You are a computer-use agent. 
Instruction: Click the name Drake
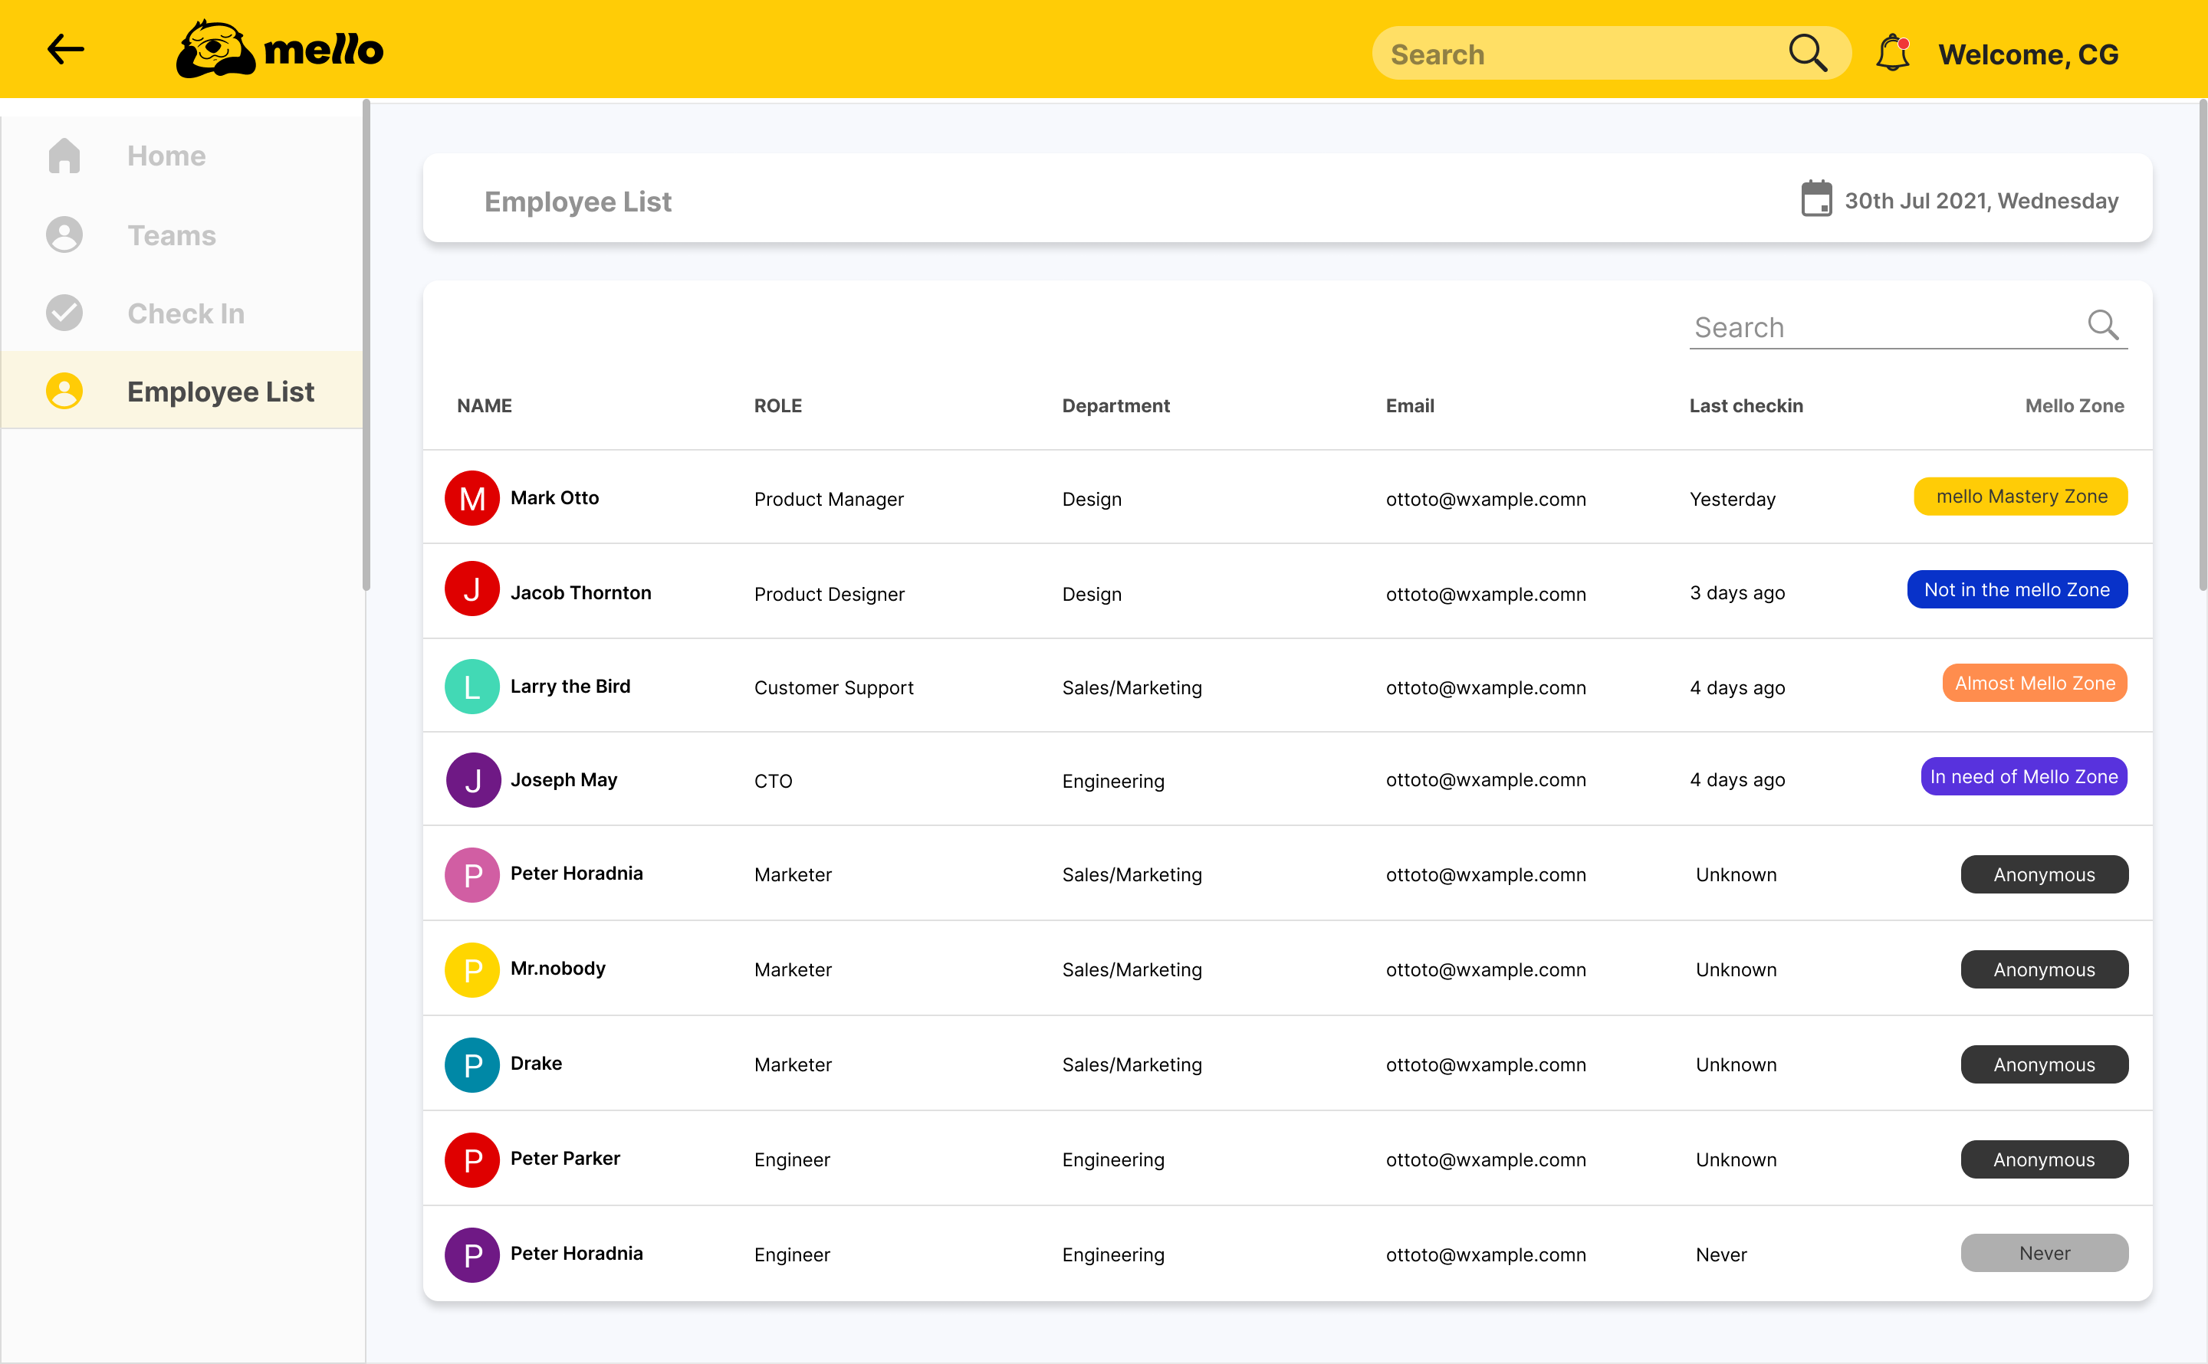536,1064
